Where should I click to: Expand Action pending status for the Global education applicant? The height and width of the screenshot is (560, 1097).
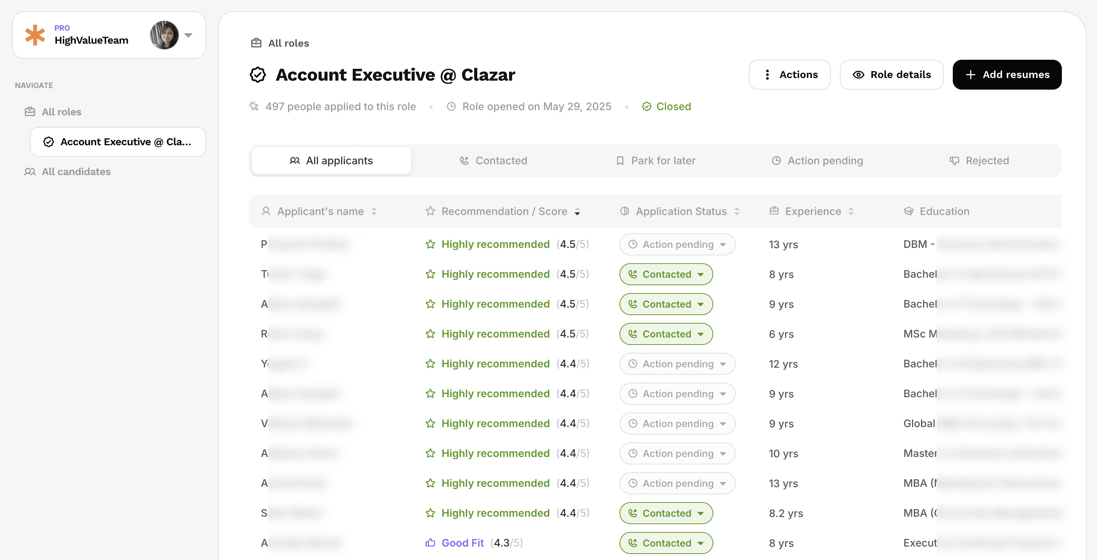tap(677, 423)
